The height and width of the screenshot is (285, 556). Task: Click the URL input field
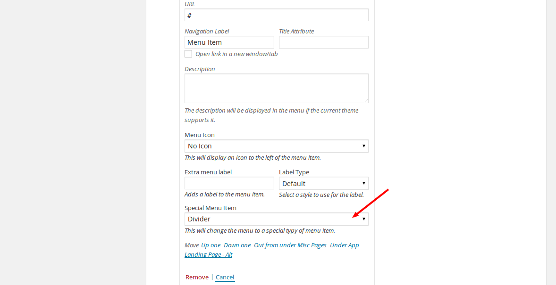[276, 15]
